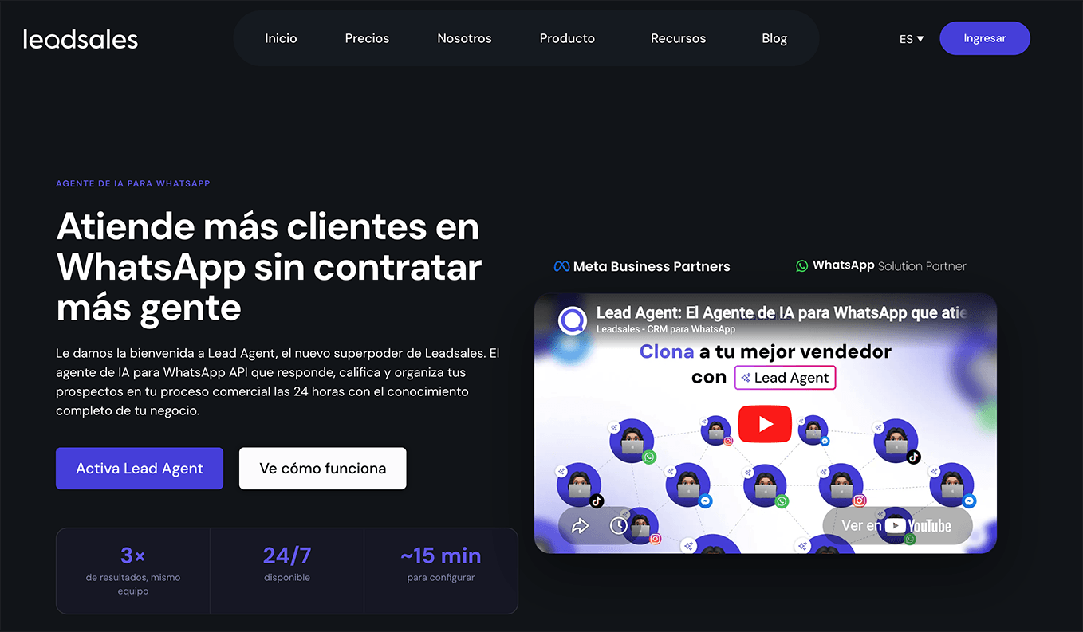The image size is (1083, 632).
Task: Click the WhatsApp Solution Partner text
Action: click(x=889, y=266)
